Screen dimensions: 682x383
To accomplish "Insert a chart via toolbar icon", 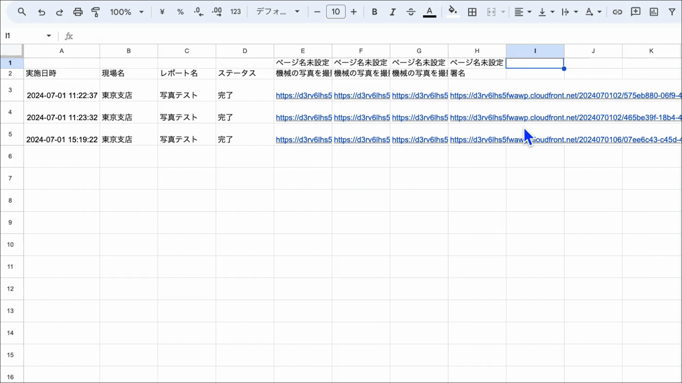I will point(654,12).
